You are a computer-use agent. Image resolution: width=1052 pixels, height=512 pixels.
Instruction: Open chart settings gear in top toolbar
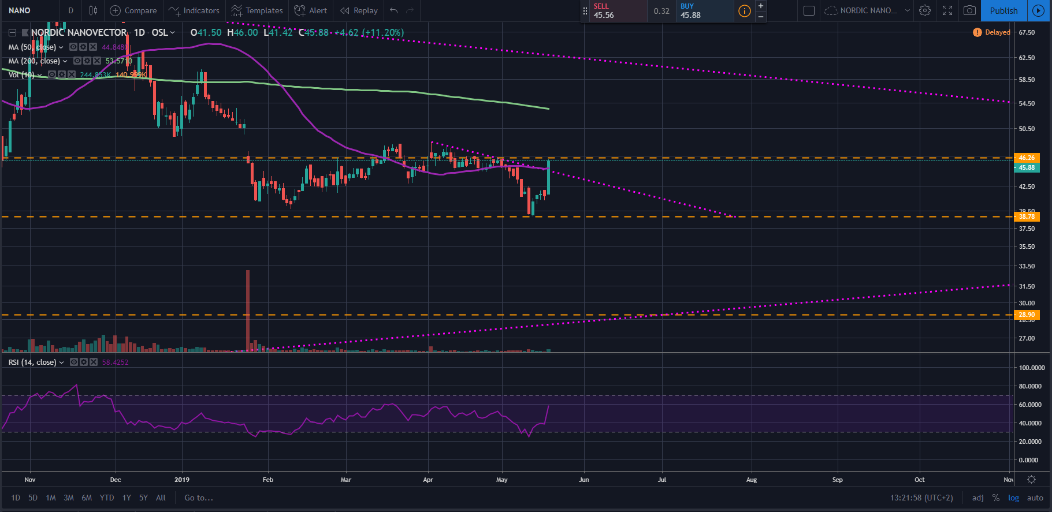click(x=925, y=10)
